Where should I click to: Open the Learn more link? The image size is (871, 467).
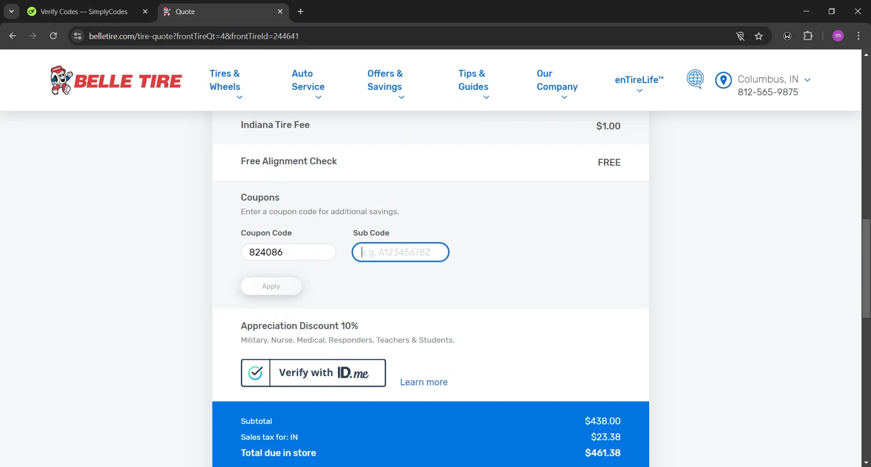pos(424,382)
